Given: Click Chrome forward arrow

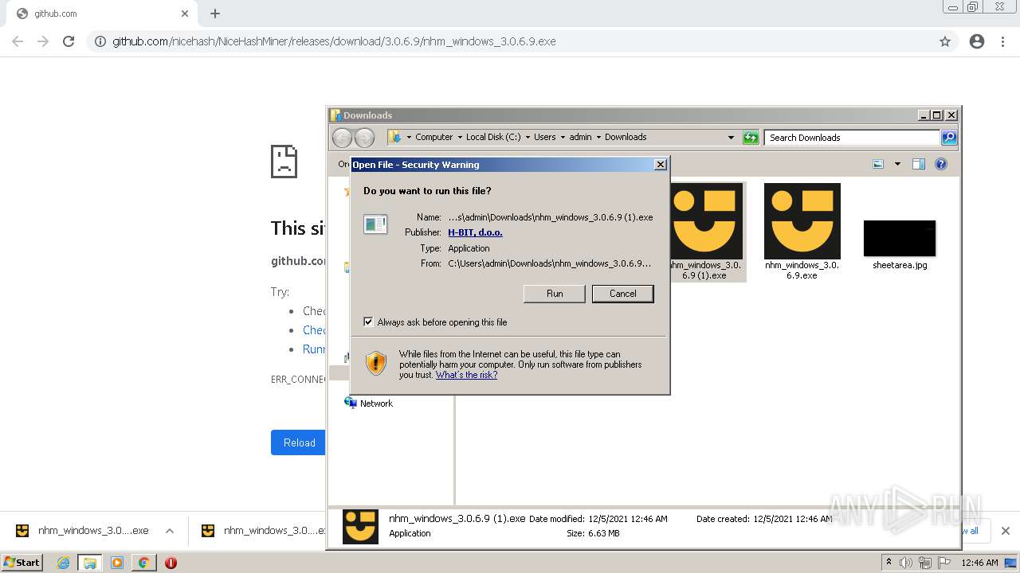Looking at the screenshot, I should coord(43,41).
